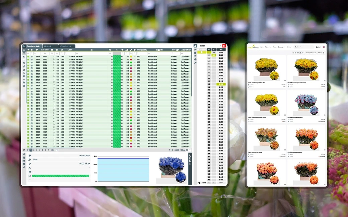Open the page size 50 dropdown
This screenshot has height=217, width=348.
pos(188,150)
